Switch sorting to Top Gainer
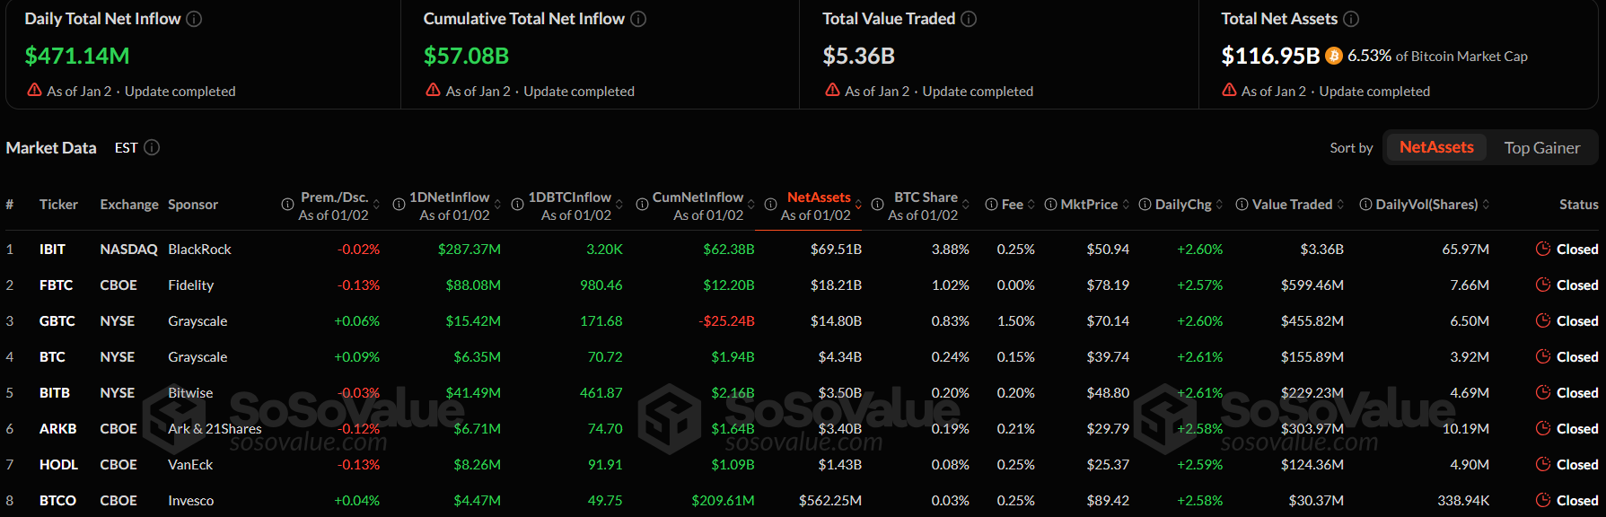The width and height of the screenshot is (1606, 517). [1543, 146]
